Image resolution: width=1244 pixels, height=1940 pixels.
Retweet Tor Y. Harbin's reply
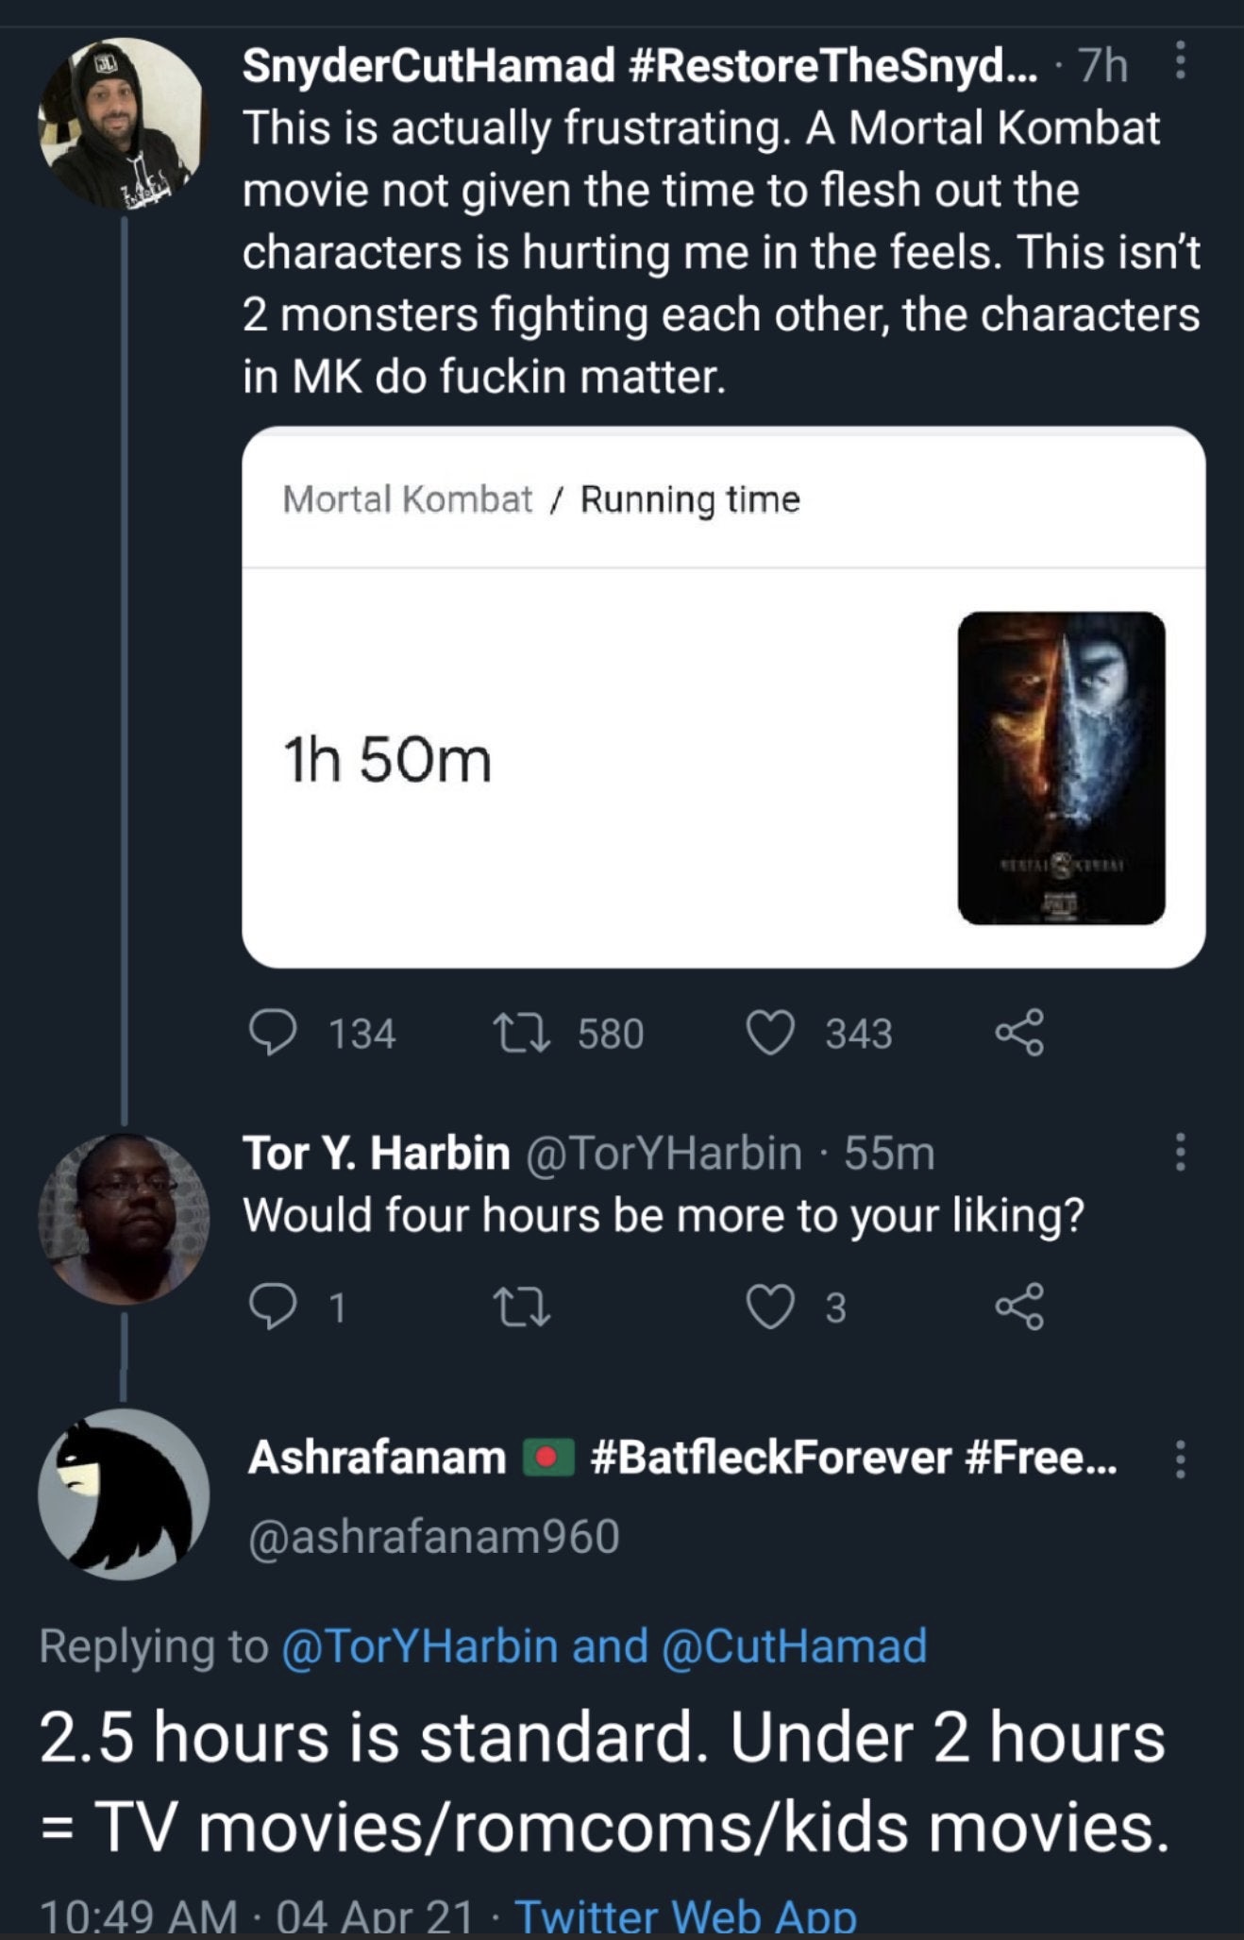coord(522,1307)
